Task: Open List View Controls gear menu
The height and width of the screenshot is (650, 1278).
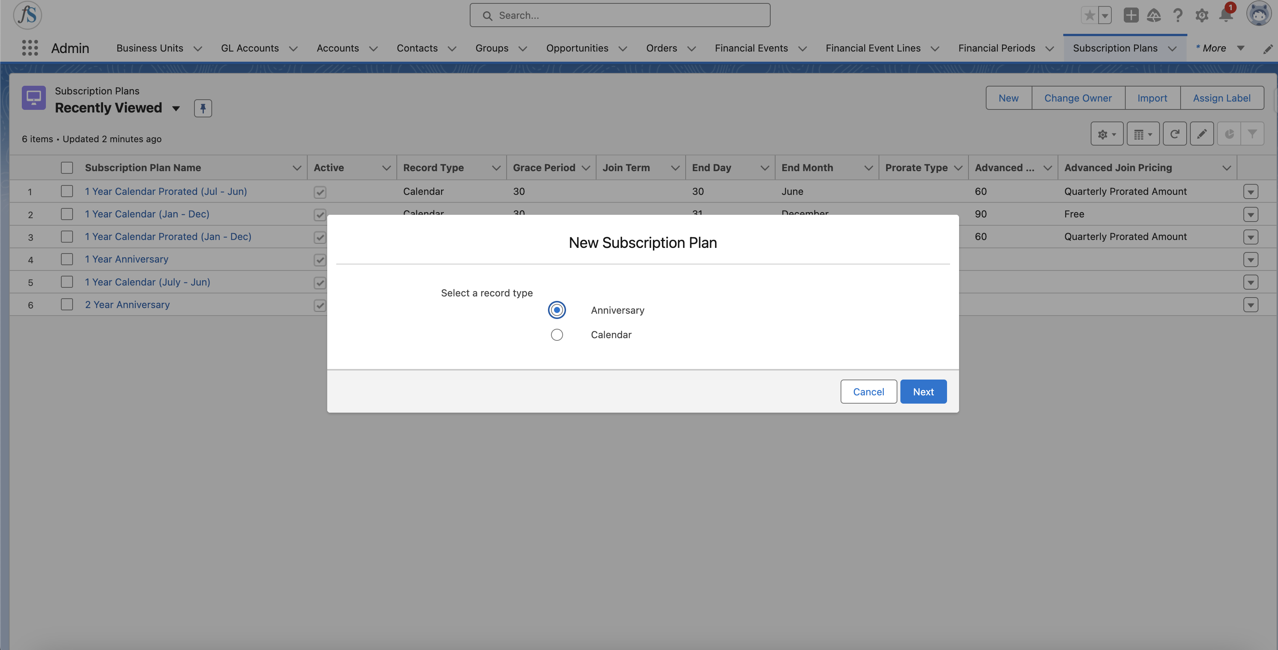Action: pos(1107,134)
